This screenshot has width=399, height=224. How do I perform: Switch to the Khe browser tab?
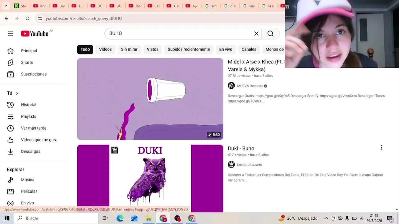[39, 6]
